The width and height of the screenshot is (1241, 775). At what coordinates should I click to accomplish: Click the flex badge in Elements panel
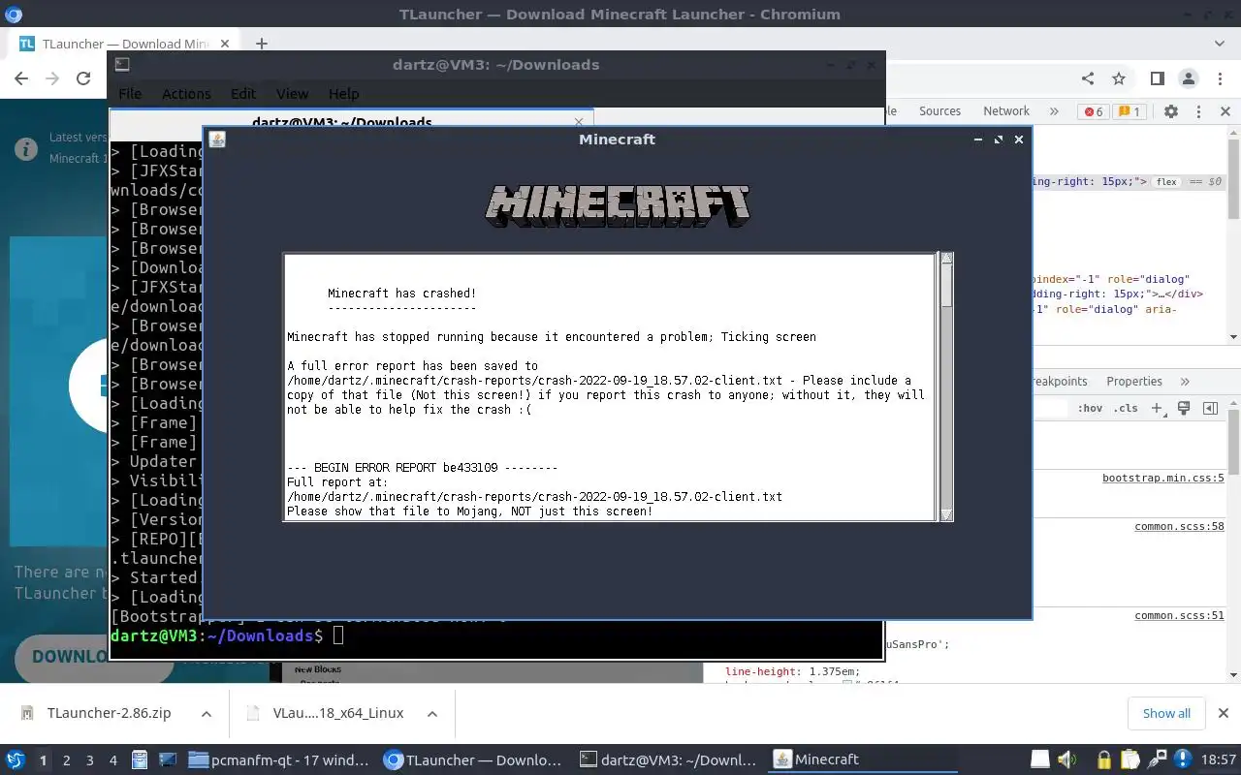click(1166, 182)
